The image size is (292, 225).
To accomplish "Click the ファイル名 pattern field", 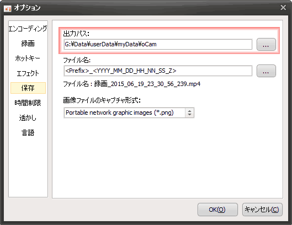I will point(158,71).
